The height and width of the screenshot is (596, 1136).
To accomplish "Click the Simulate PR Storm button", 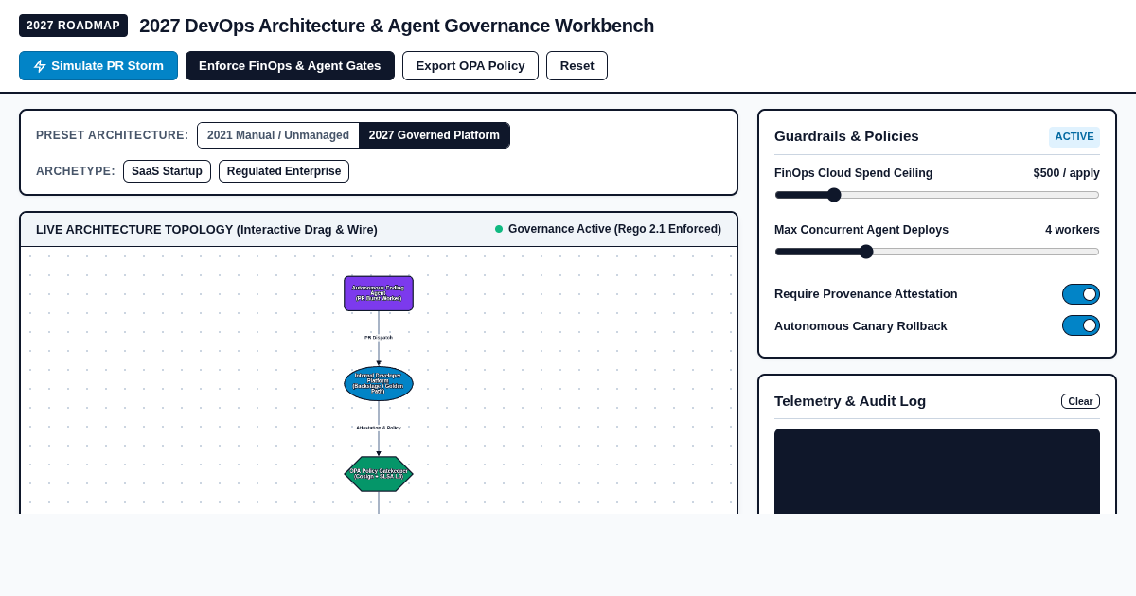I will coord(98,66).
